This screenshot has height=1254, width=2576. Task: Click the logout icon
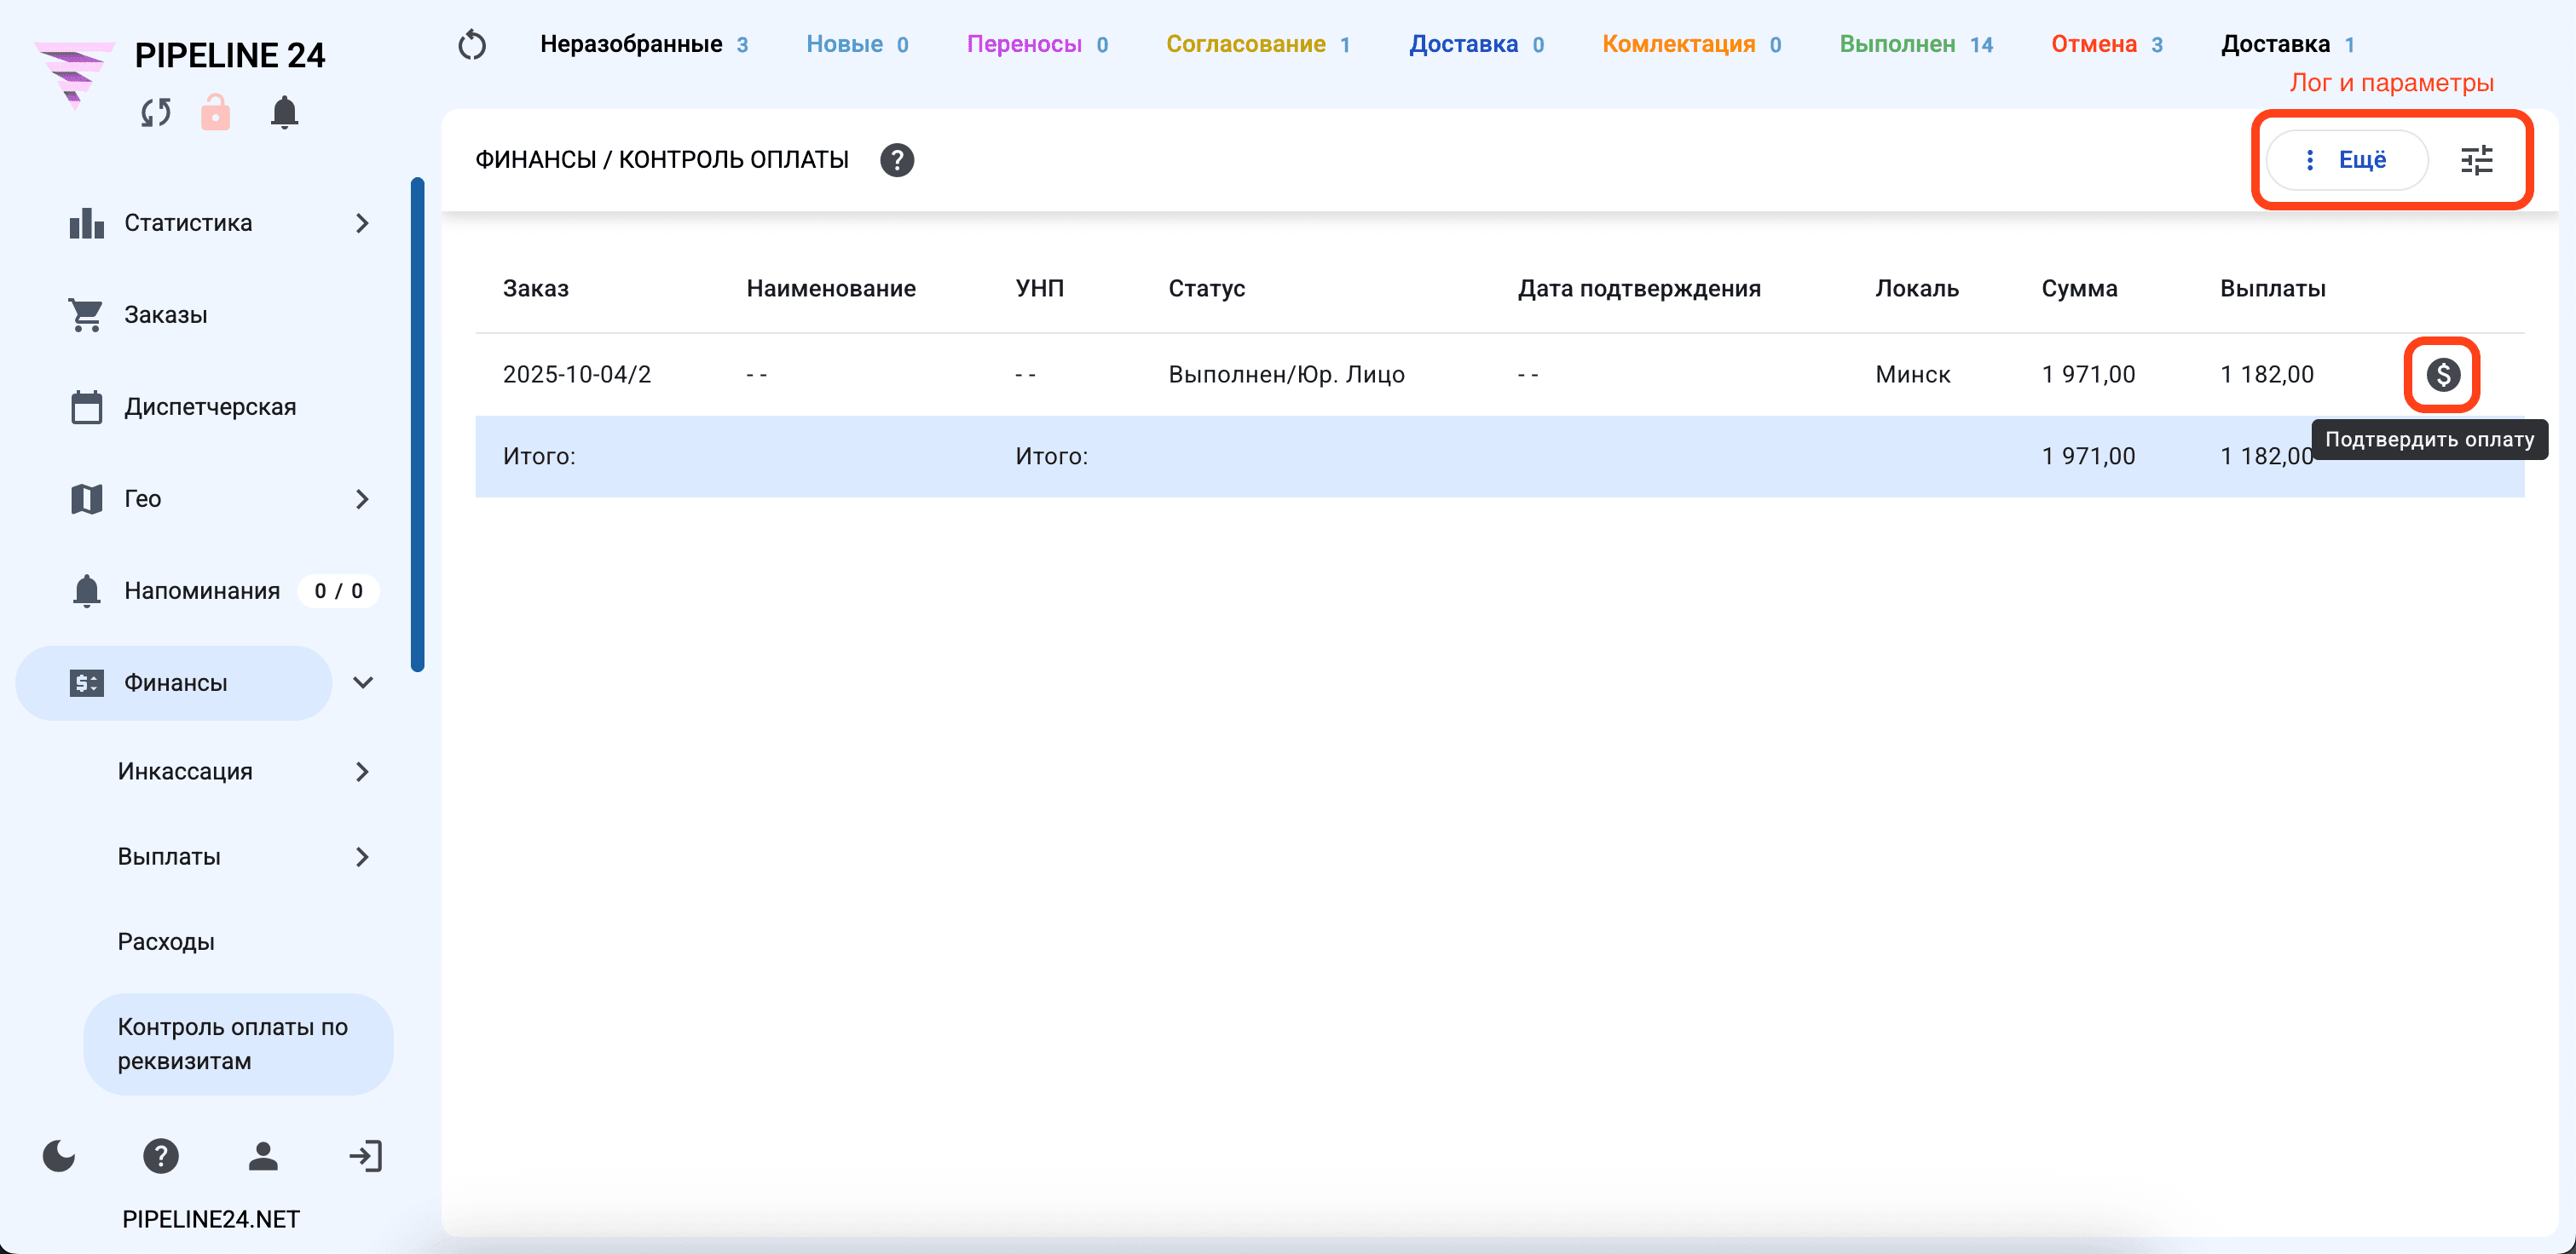(x=365, y=1156)
